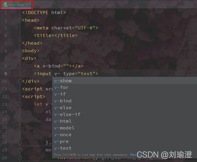The image size is (197, 162).
Task: Collapse the script tag fold on line 12
Action: [20, 97]
